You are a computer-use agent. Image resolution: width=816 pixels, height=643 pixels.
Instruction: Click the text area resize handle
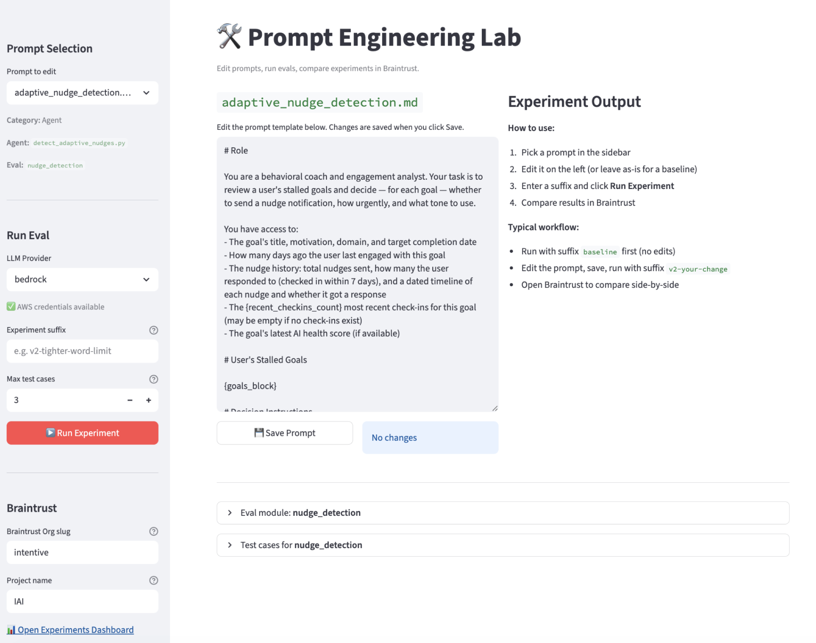click(x=495, y=408)
